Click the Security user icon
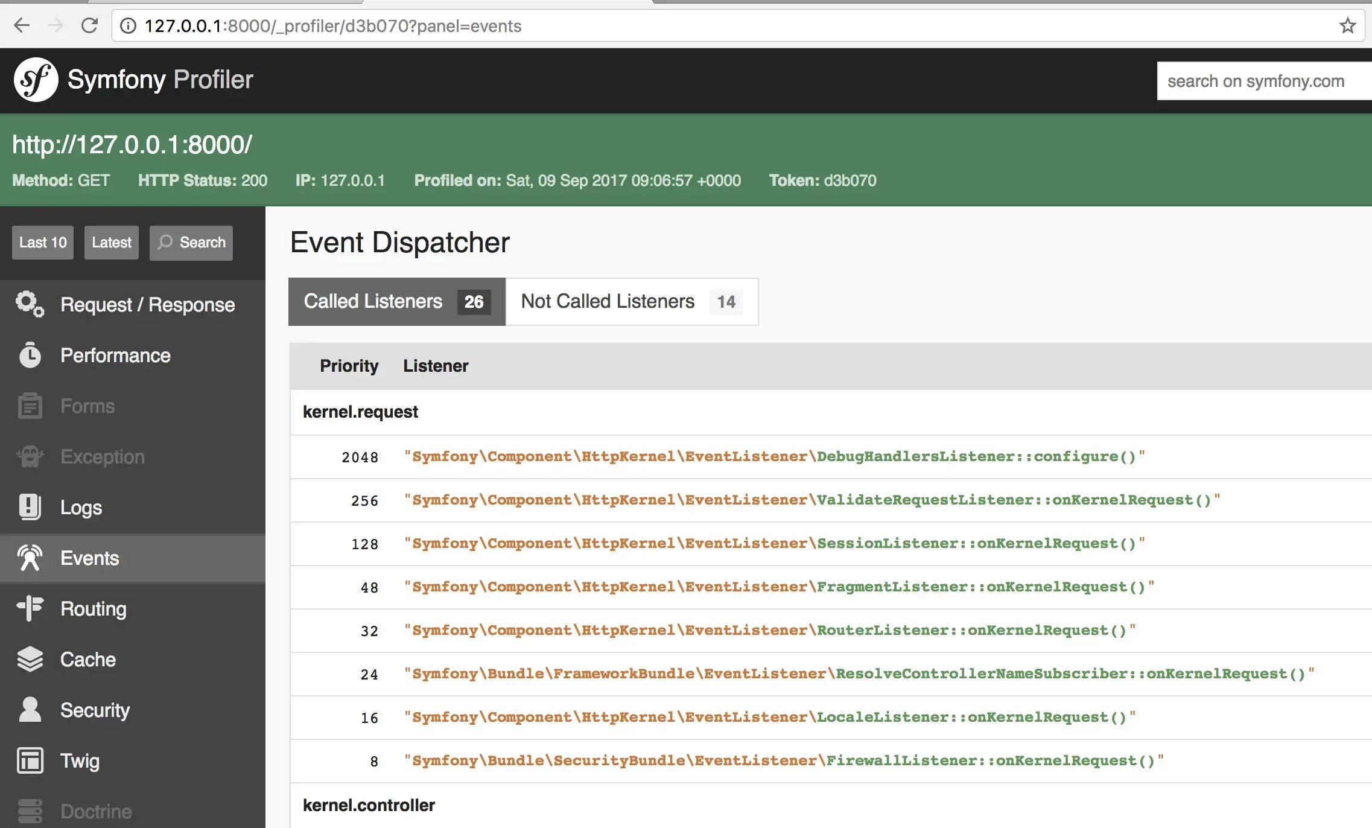 [x=30, y=710]
